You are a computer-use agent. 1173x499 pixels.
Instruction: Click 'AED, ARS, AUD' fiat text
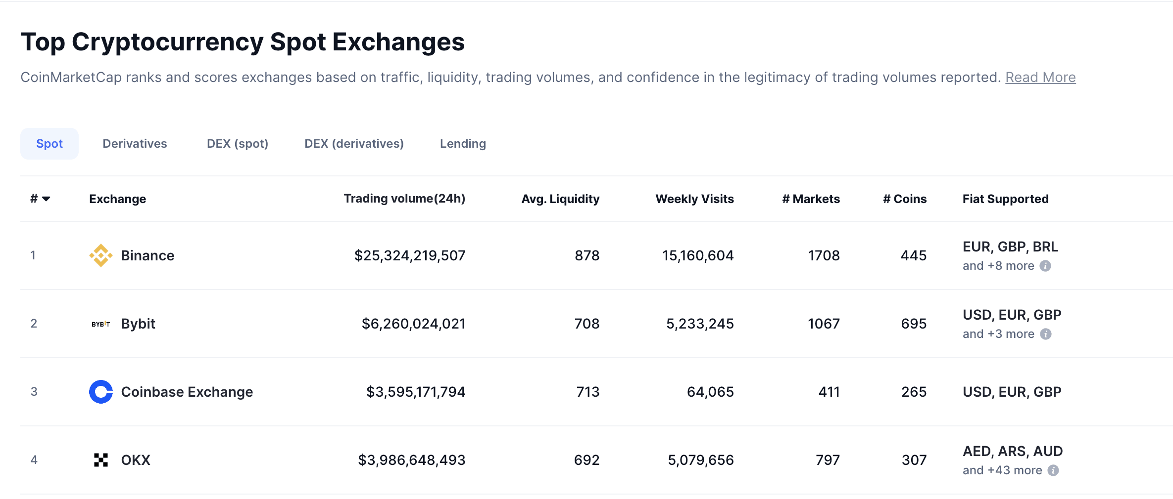click(1013, 451)
